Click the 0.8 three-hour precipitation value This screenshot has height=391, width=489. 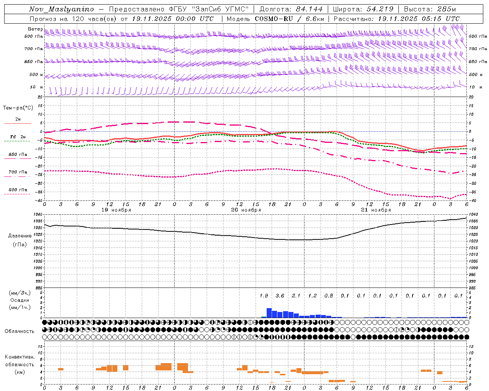(329, 296)
